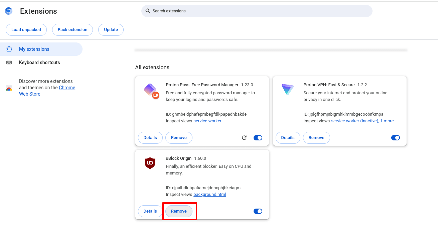The height and width of the screenshot is (235, 438).
Task: Click the Chrome Web Store icon in the sidebar
Action: (x=9, y=88)
